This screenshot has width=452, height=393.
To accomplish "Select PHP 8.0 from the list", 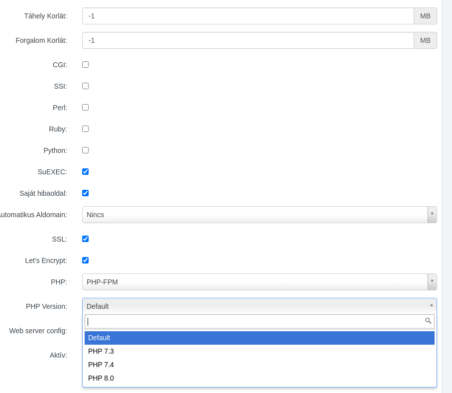I will (259, 378).
